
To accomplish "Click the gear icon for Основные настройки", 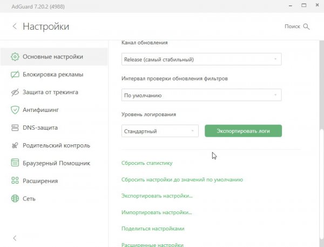I will point(15,57).
